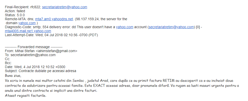Click the "Buna ziua," greeting text
The width and height of the screenshot is (248, 101).
pos(13,75)
